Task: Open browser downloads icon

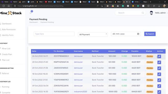Action: click(159, 6)
